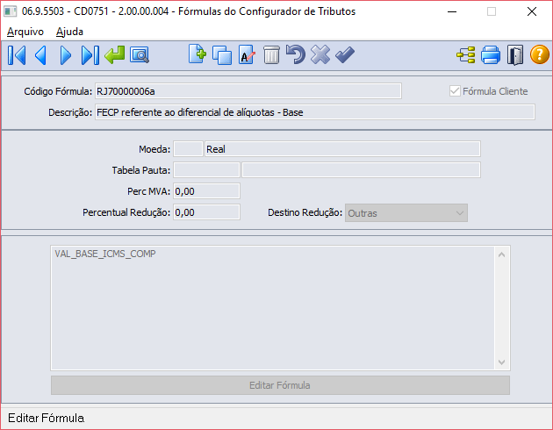Open the Ajuda menu

point(69,32)
